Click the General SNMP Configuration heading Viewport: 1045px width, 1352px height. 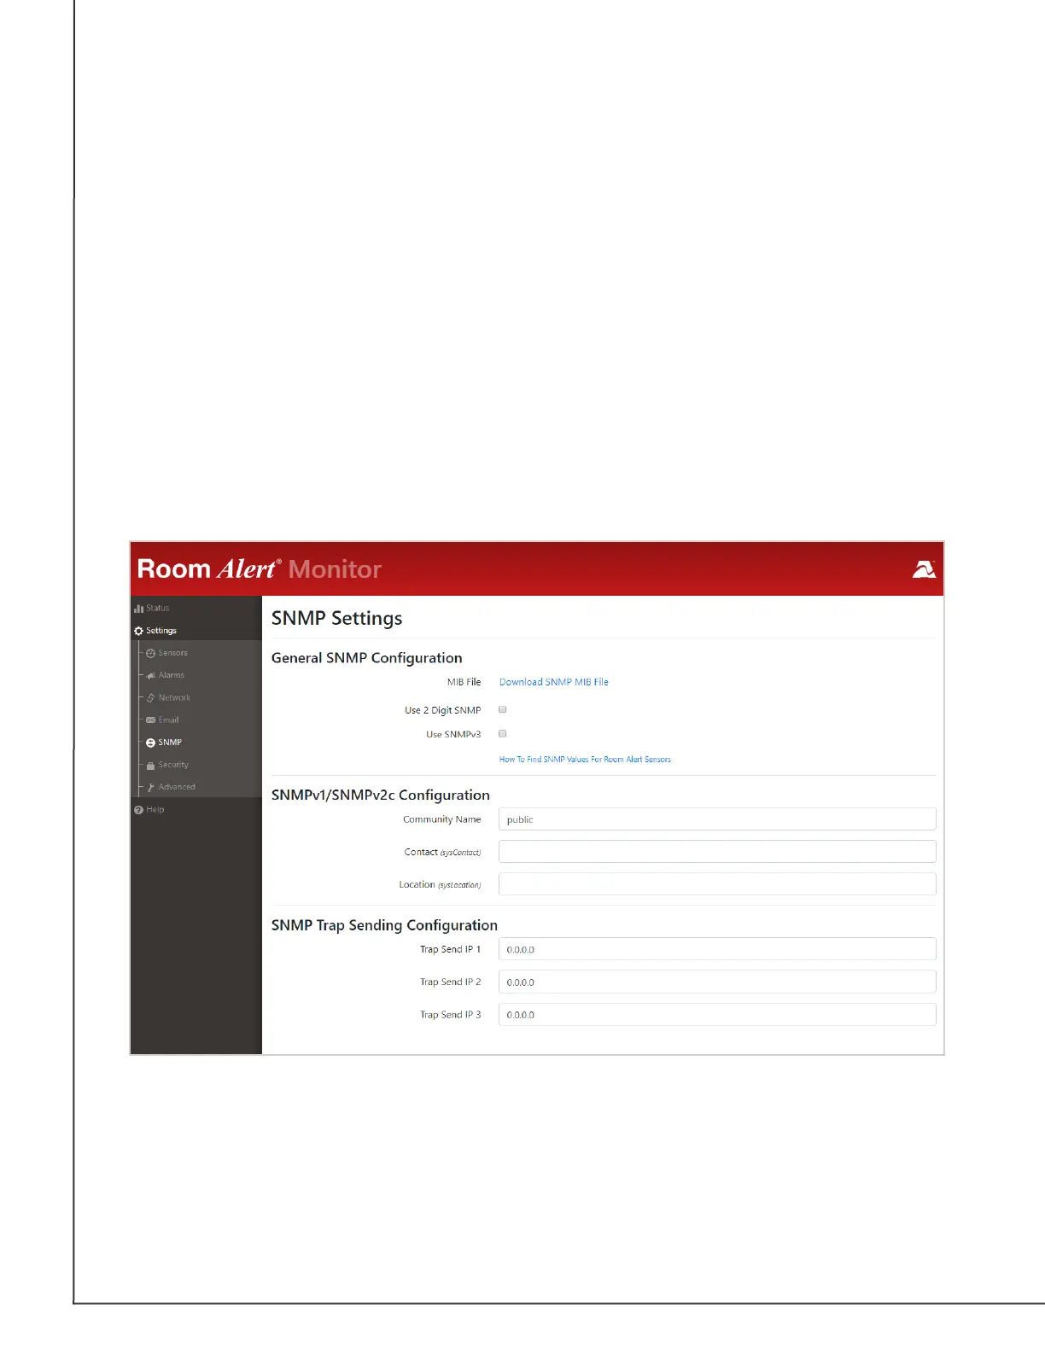(x=366, y=658)
